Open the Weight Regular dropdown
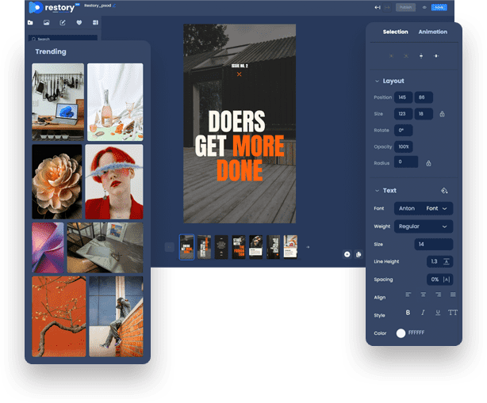Screen dimensions: 487x403 [424, 226]
